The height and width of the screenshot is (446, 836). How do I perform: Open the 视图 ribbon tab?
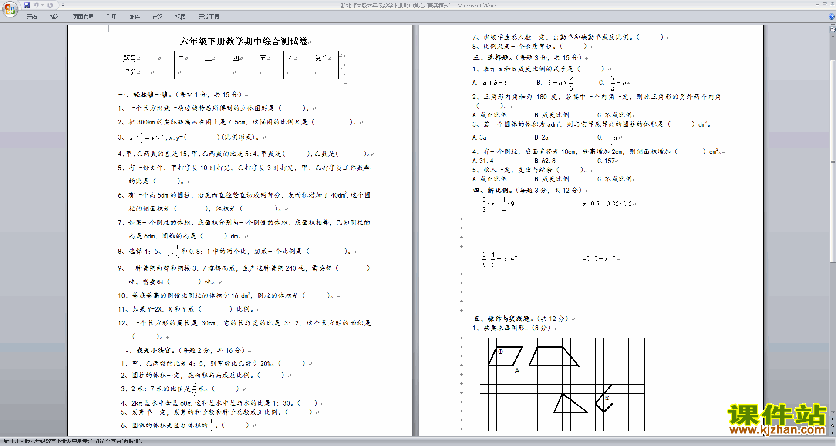point(181,17)
